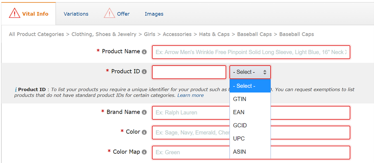Image resolution: width=374 pixels, height=163 pixels.
Task: Focus the Brand Name input field
Action: (251, 113)
